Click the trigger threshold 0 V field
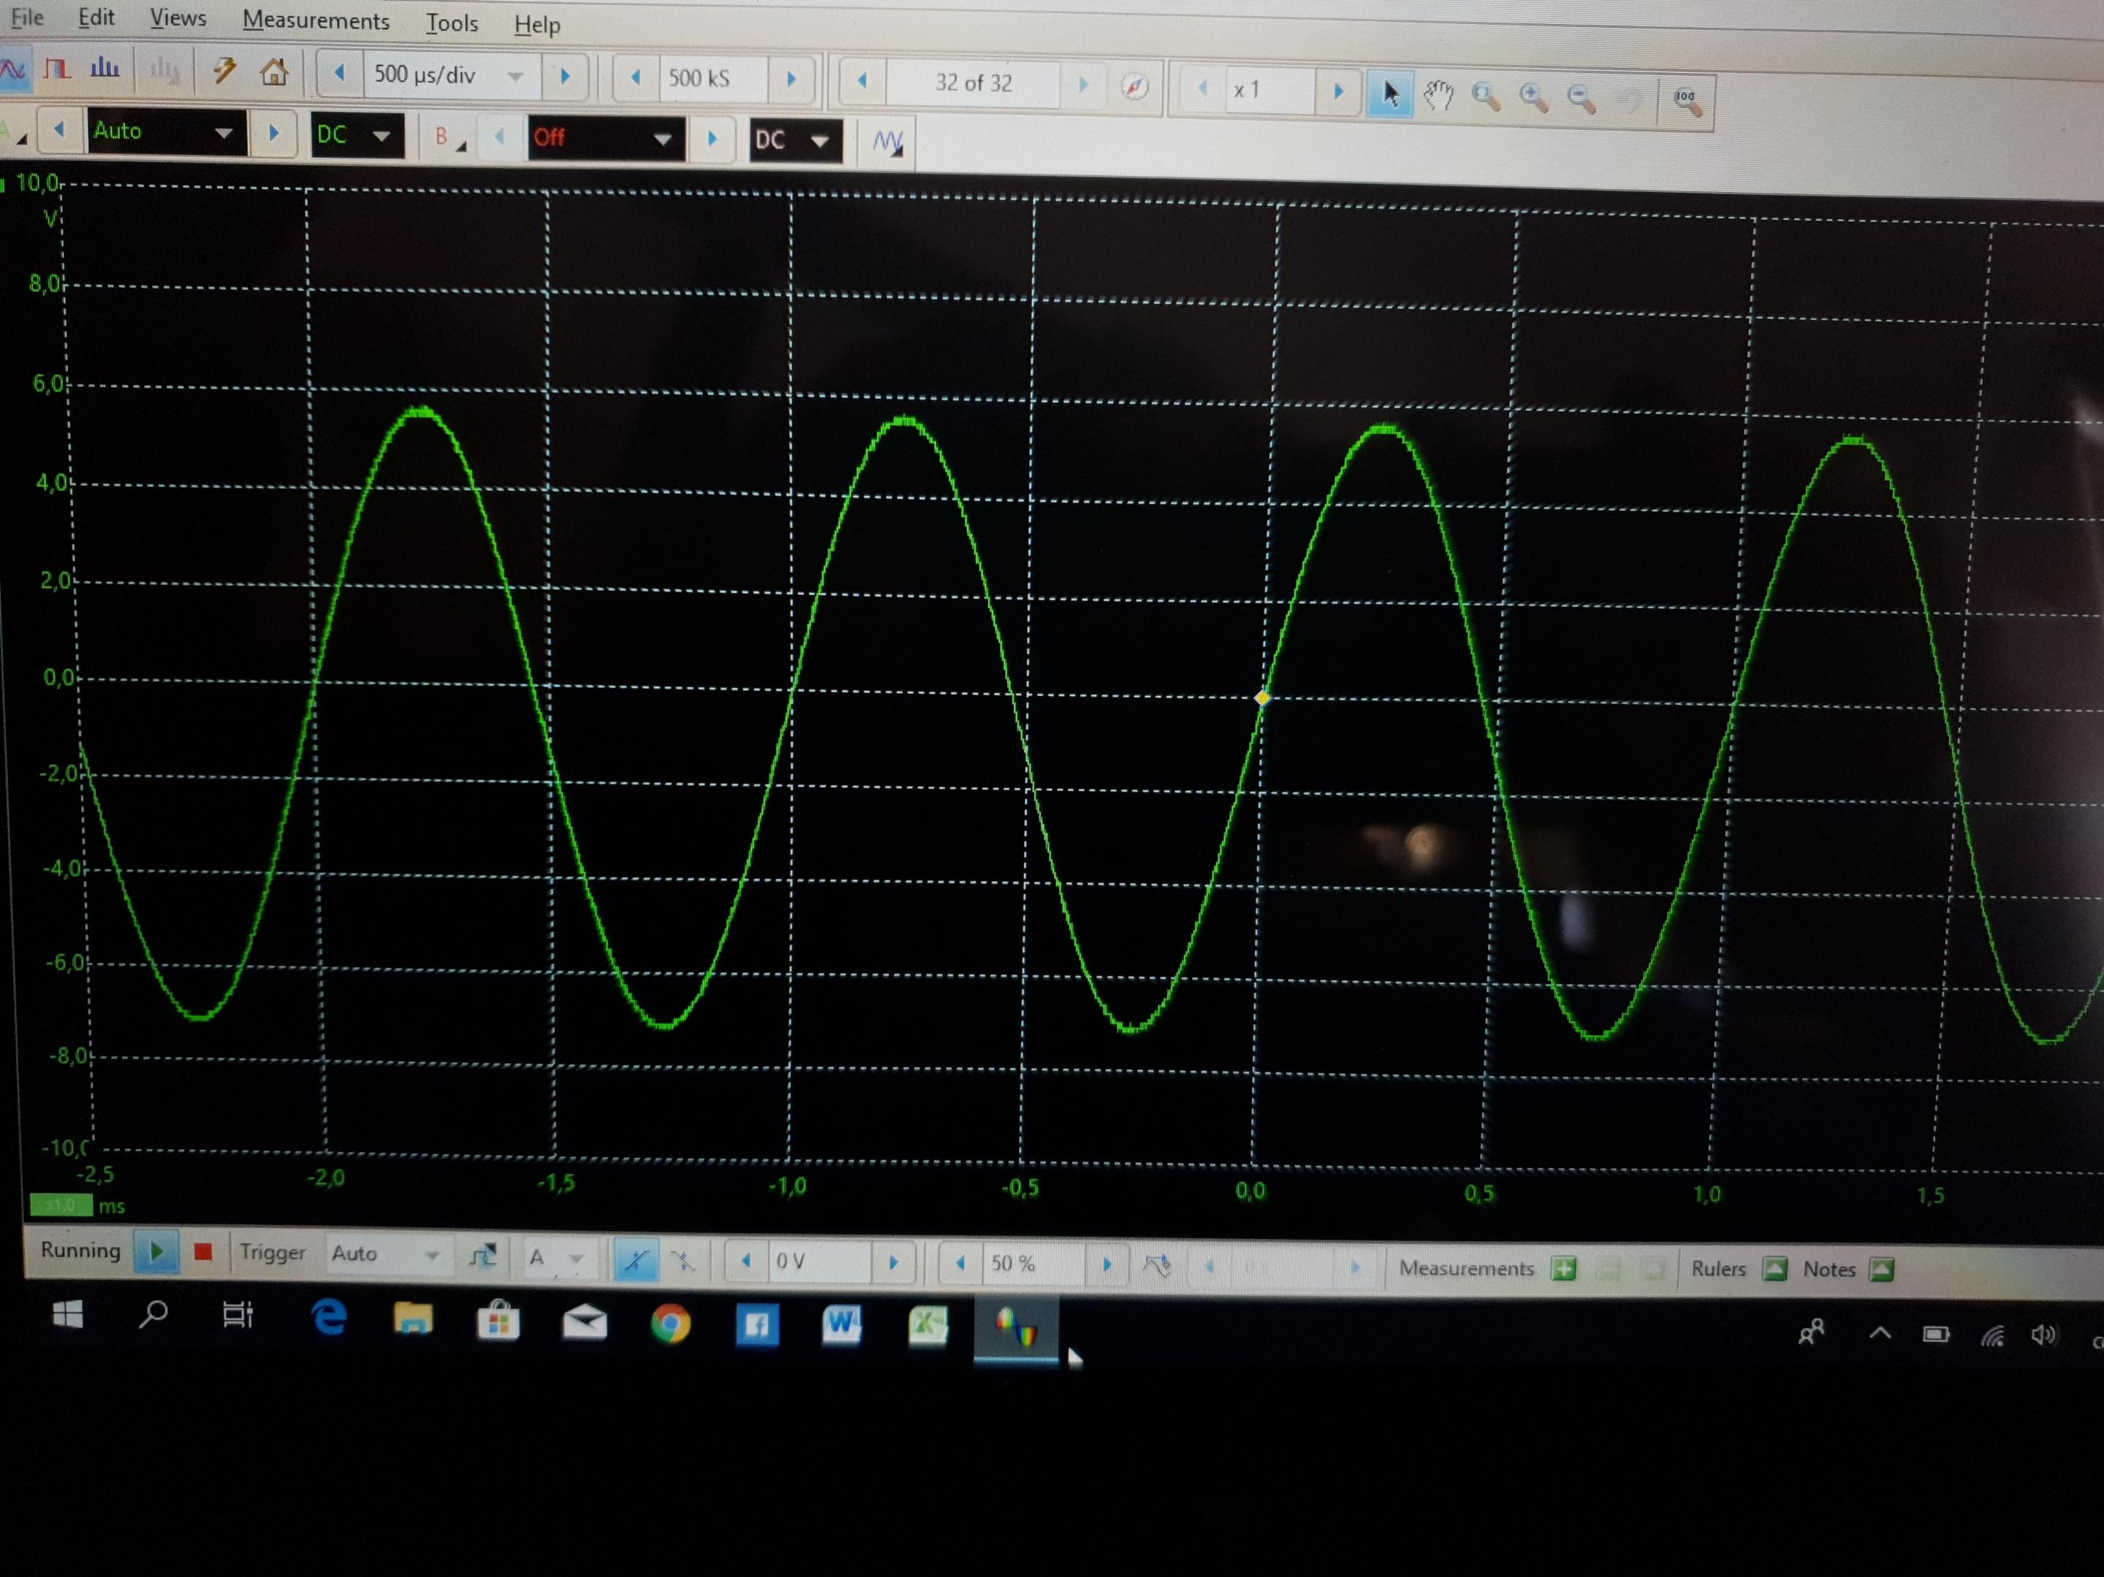The height and width of the screenshot is (1577, 2104). pyautogui.click(x=819, y=1261)
